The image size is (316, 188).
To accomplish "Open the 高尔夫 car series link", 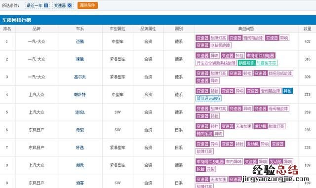I will click(80, 77).
